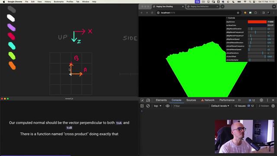
Task: Pick the purple marker color
Action: [x=12, y=27]
